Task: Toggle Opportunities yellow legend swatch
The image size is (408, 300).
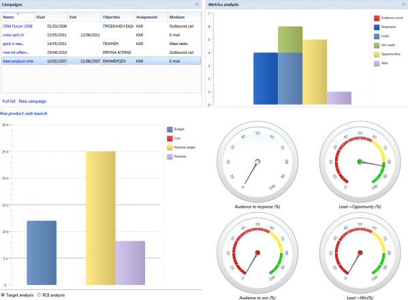Action: pyautogui.click(x=377, y=55)
